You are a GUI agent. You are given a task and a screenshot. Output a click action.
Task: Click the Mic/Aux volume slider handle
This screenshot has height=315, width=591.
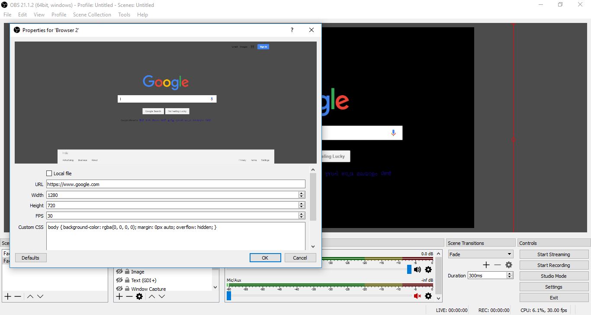click(x=229, y=296)
